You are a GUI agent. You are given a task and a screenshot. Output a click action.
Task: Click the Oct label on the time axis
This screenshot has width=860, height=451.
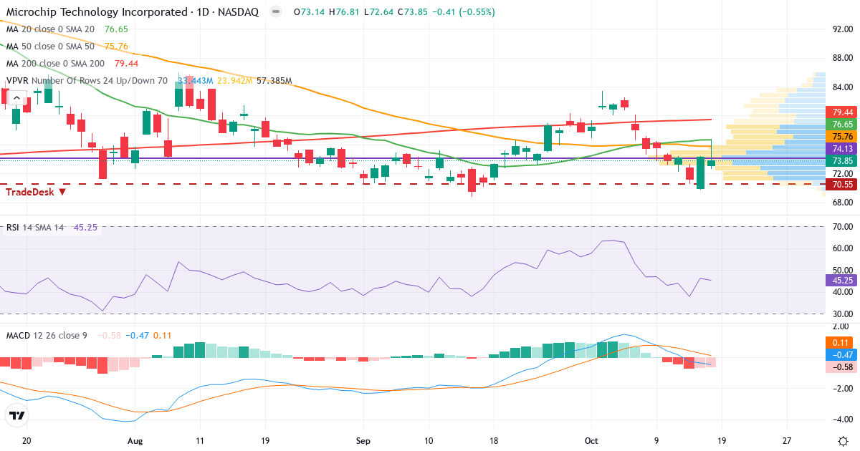pyautogui.click(x=591, y=441)
